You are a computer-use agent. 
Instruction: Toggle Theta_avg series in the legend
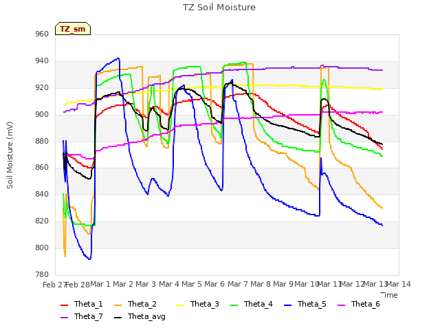point(140,316)
